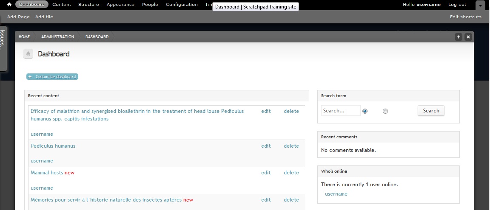Open the Appearance menu item
The image size is (490, 210).
tap(121, 5)
